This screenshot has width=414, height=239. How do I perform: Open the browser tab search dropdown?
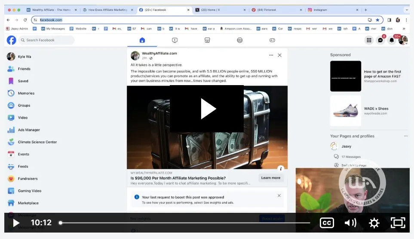pyautogui.click(x=407, y=10)
